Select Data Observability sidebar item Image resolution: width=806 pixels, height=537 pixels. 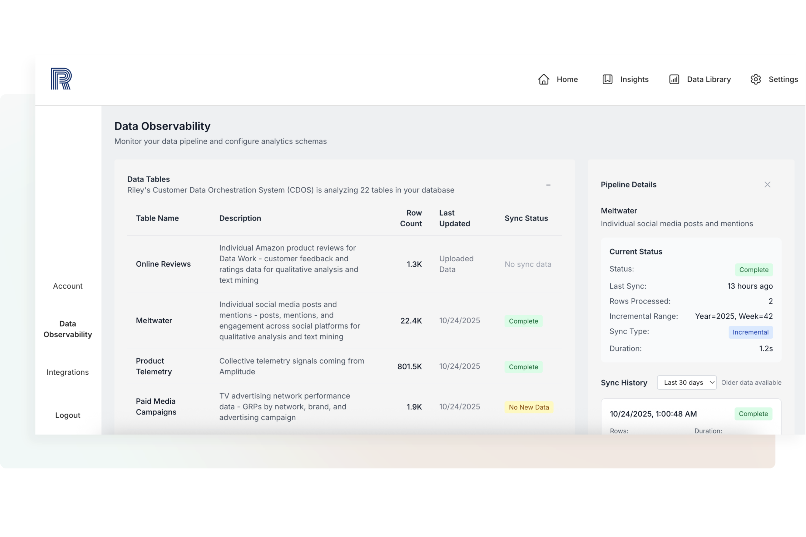click(68, 329)
